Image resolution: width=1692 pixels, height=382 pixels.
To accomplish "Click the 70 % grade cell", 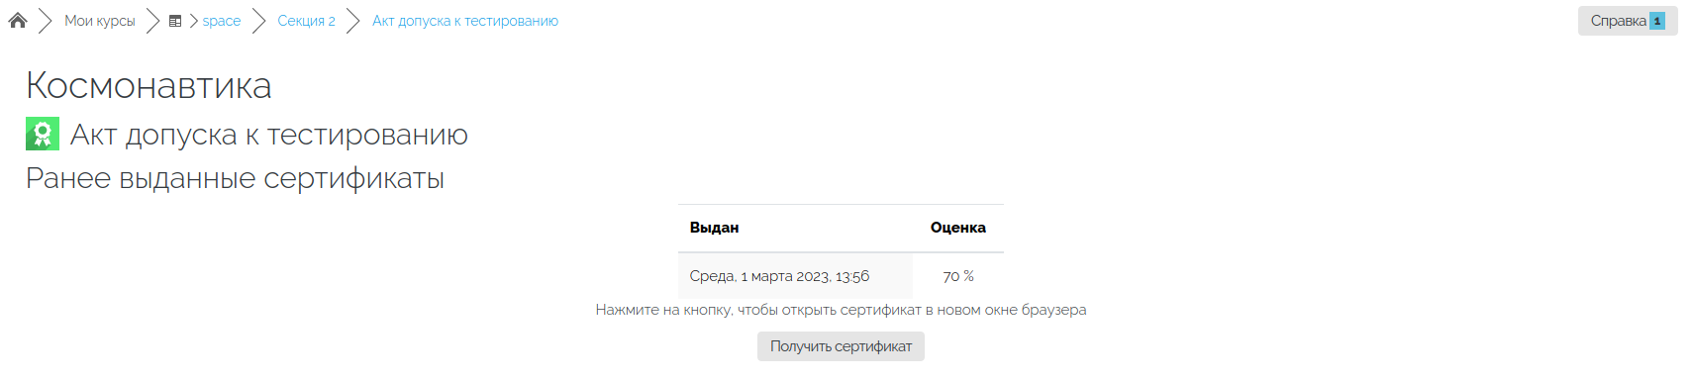I will point(958,276).
